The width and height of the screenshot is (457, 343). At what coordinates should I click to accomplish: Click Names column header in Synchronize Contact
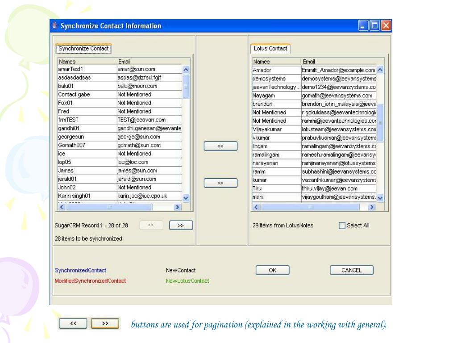click(87, 62)
